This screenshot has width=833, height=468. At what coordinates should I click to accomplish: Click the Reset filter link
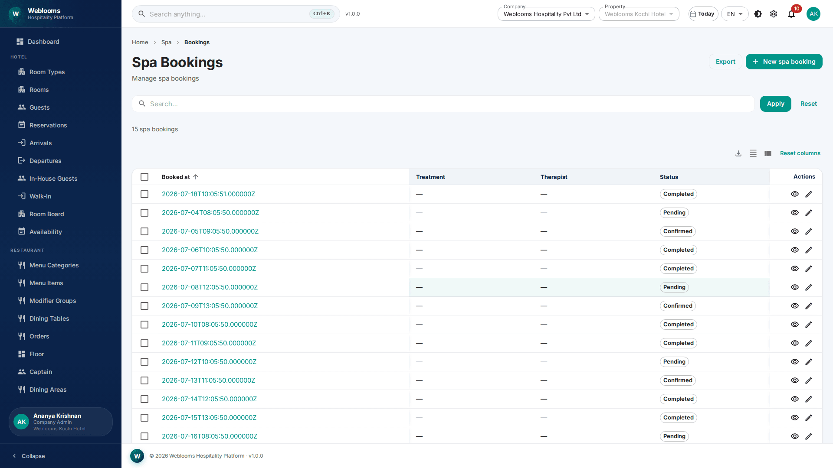pos(809,104)
